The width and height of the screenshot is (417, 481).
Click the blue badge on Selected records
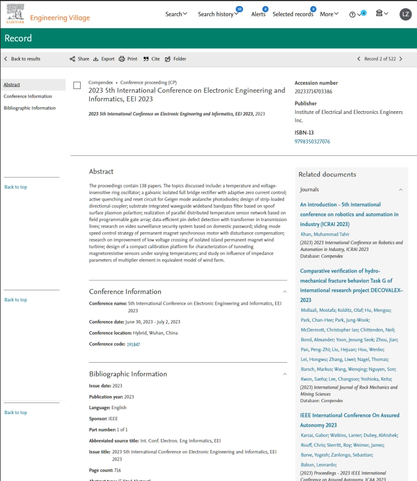(x=313, y=9)
